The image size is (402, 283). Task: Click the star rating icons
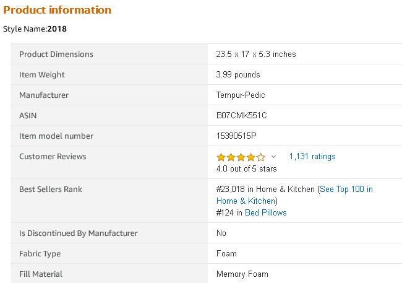[x=241, y=157]
